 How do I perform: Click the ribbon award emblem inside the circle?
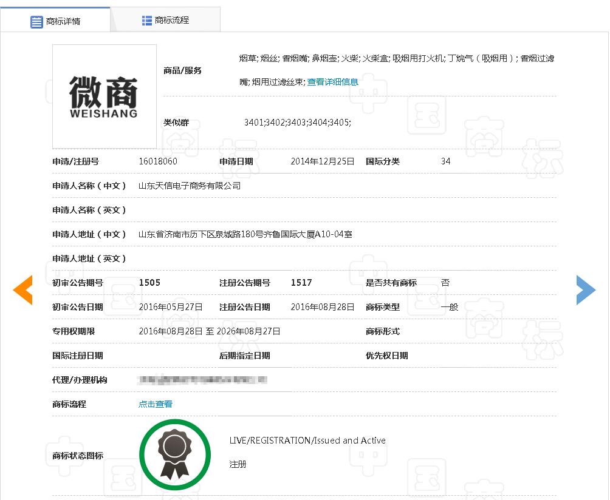click(175, 454)
